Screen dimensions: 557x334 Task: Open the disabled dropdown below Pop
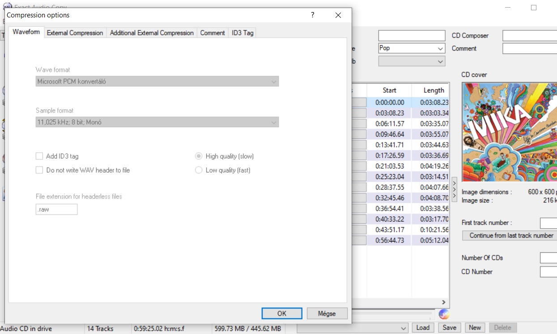point(412,61)
